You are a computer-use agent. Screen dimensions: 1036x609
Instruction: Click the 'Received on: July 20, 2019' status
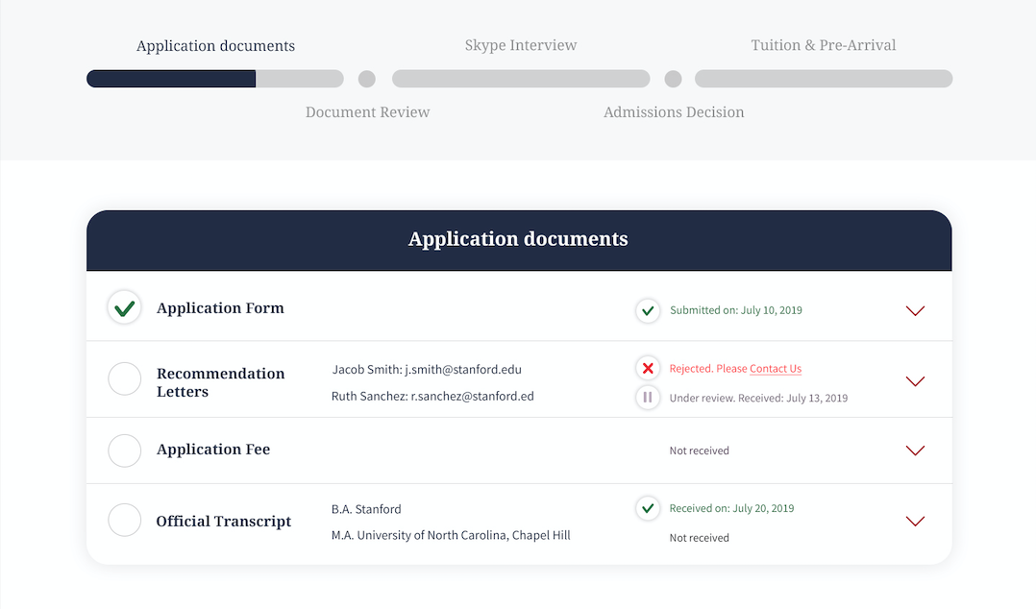tap(732, 508)
